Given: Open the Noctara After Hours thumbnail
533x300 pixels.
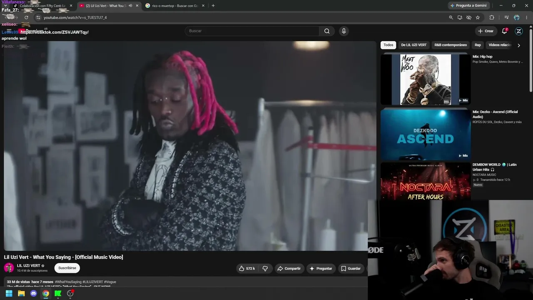Looking at the screenshot, I should pos(426,181).
